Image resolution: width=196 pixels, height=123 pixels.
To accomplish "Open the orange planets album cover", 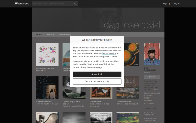I will pos(132,55).
